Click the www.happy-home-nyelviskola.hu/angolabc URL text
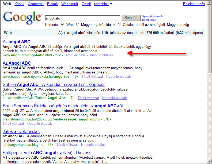212x164 pixels. tap(36, 77)
